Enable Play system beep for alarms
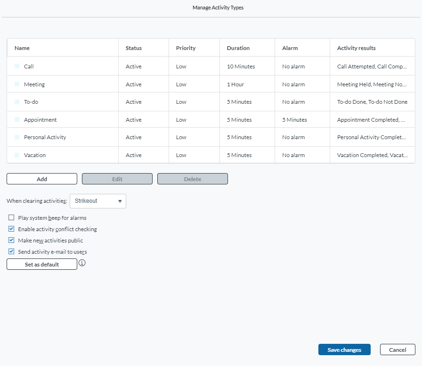Screen dimensions: 422x366 (x=11, y=217)
